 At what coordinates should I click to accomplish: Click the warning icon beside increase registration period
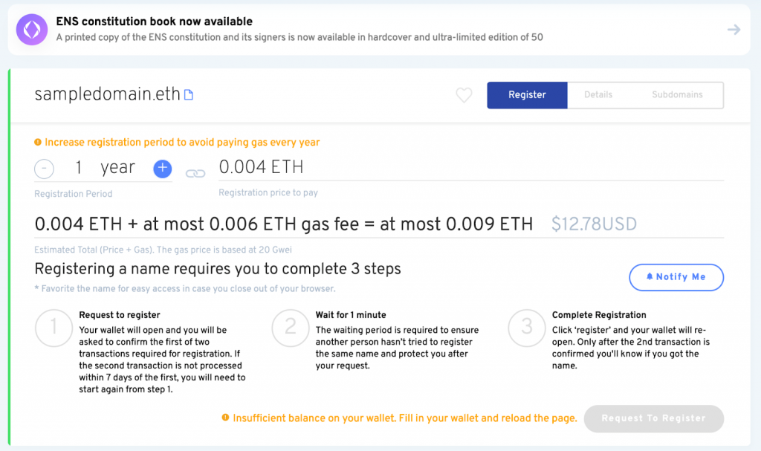click(x=38, y=142)
